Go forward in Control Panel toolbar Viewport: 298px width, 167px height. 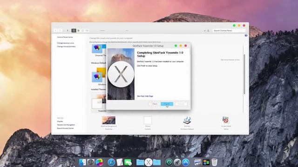[60, 31]
